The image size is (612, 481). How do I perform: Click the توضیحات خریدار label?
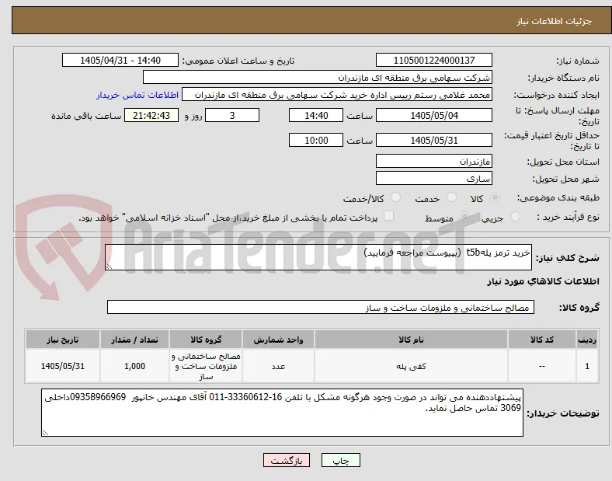pyautogui.click(x=563, y=413)
